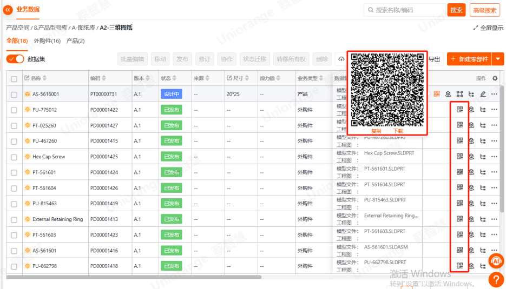Open structure tree for External Retaining Ring

click(483, 219)
